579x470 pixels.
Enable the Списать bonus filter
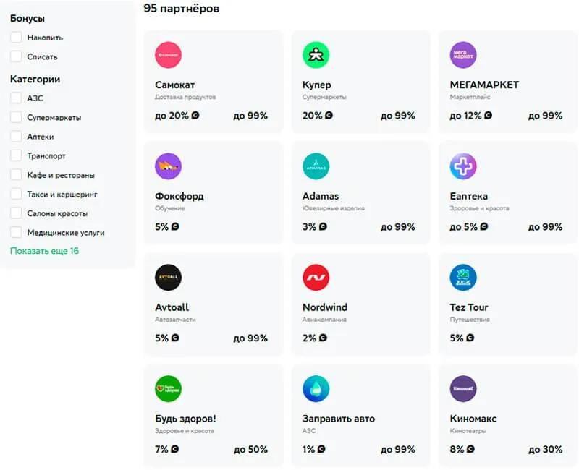coord(16,56)
